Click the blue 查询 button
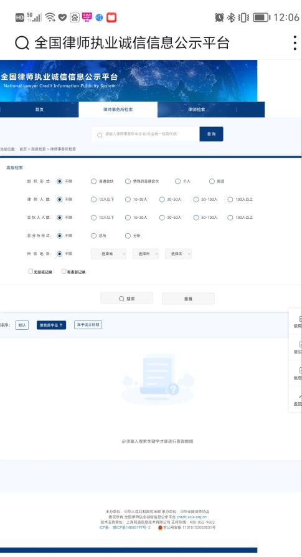The image size is (302, 558). point(212,134)
